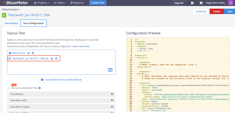Download TestCase01_Jun-18-2017_1306.zip file
This screenshot has width=235, height=113.
click(52, 59)
